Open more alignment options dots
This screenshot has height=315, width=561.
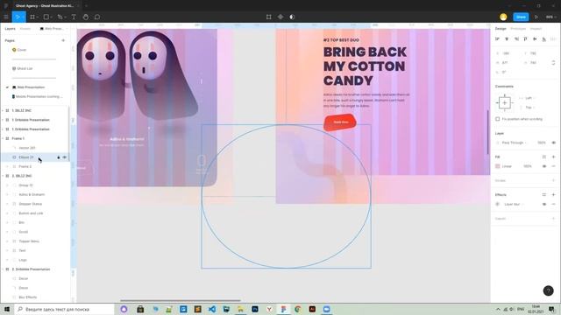[553, 38]
